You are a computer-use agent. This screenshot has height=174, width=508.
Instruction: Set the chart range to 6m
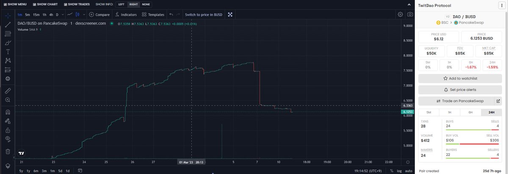[36, 171]
